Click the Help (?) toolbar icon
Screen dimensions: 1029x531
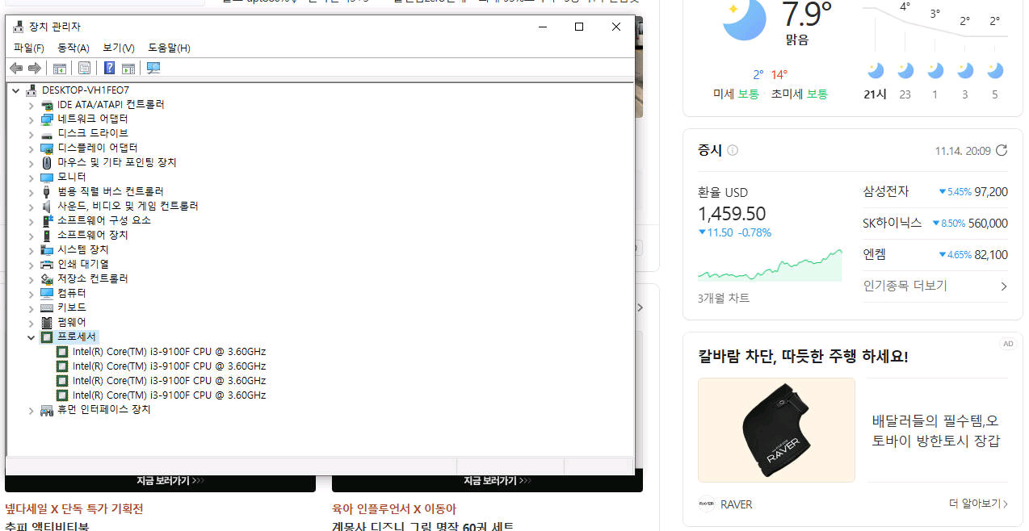point(109,68)
